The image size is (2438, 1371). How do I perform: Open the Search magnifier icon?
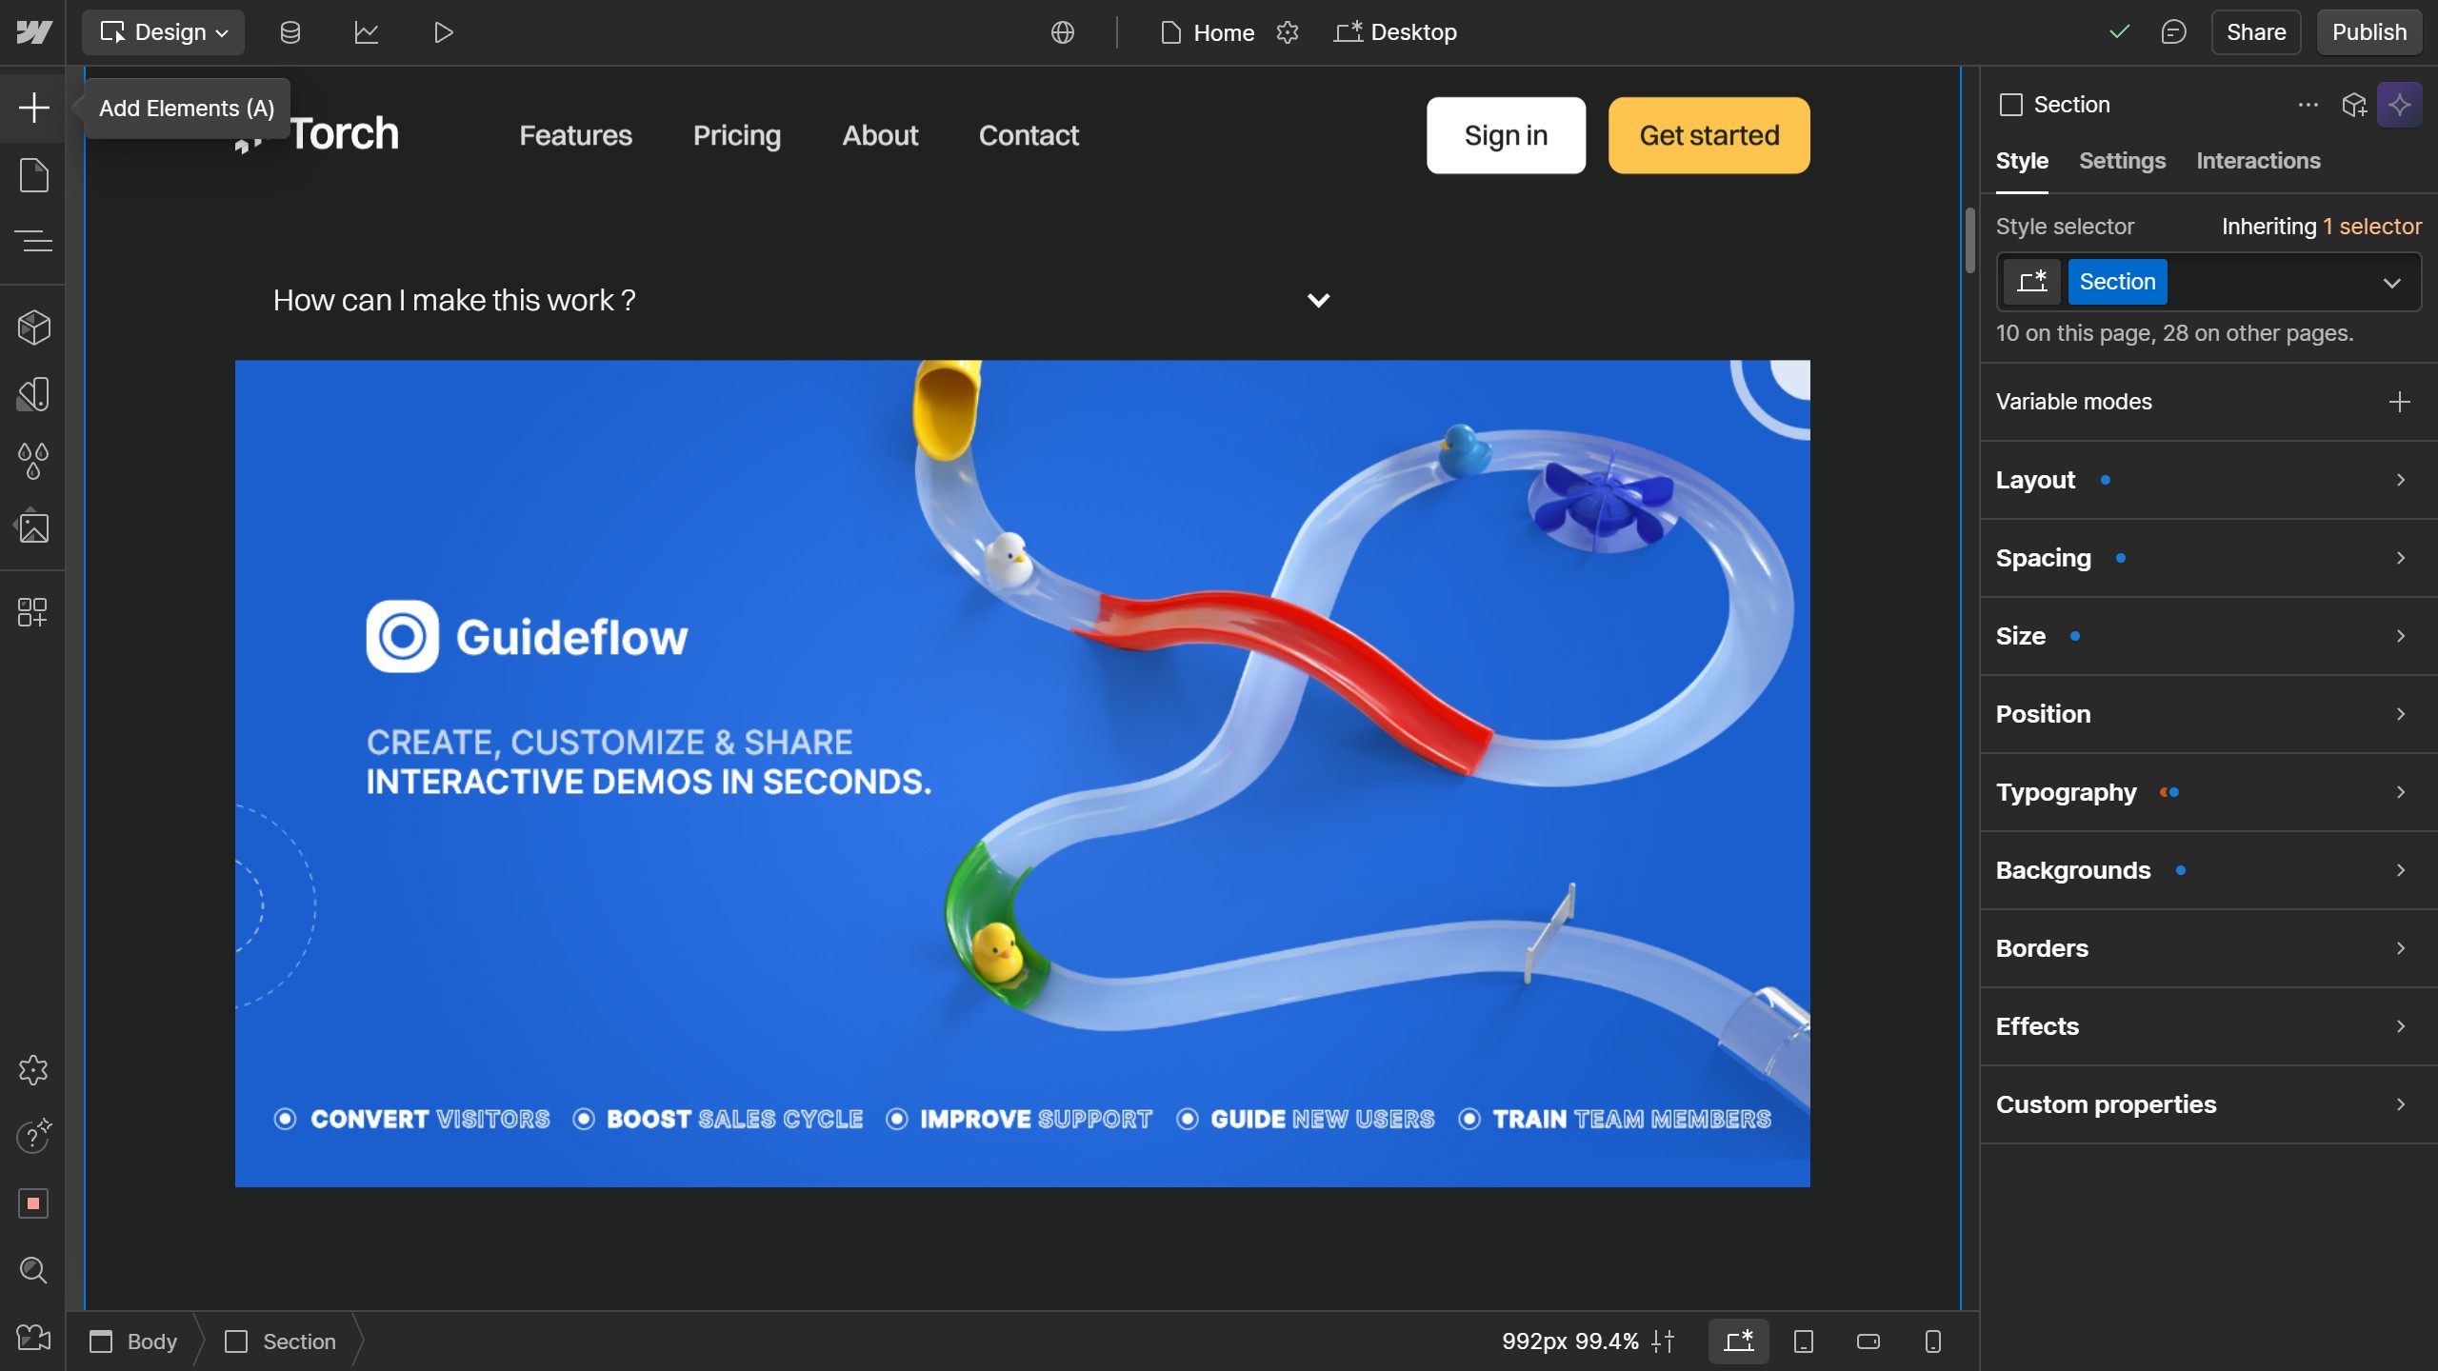(x=33, y=1270)
